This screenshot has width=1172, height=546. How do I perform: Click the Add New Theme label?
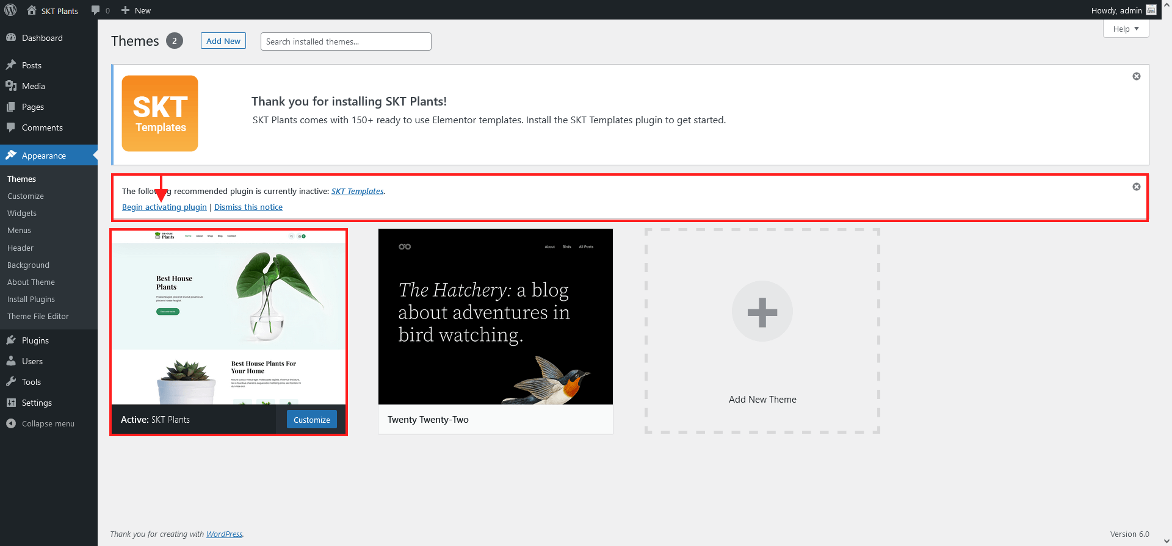(x=762, y=399)
